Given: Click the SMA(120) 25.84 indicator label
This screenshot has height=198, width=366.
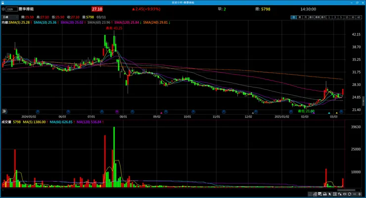Looking at the screenshot, I should click(x=128, y=22).
